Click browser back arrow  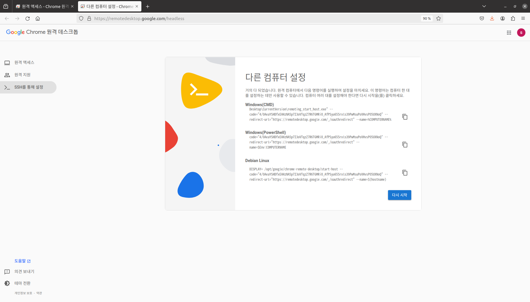7,19
